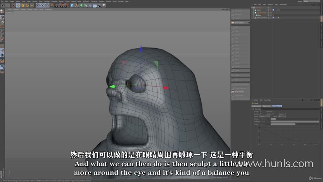This screenshot has width=323, height=182.
Task: Click the Floor environment icon
Action: coord(95,6)
